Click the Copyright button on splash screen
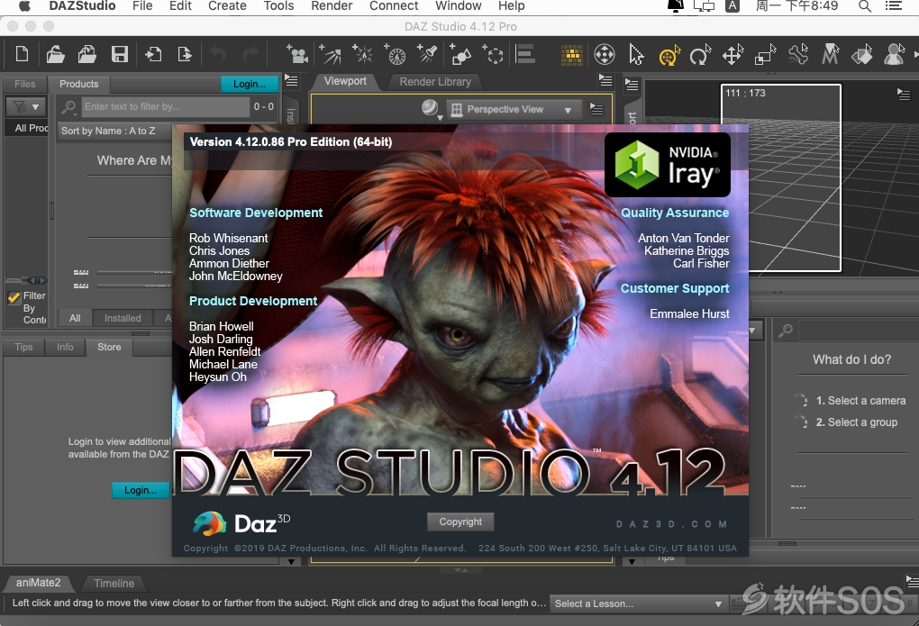 coord(460,522)
